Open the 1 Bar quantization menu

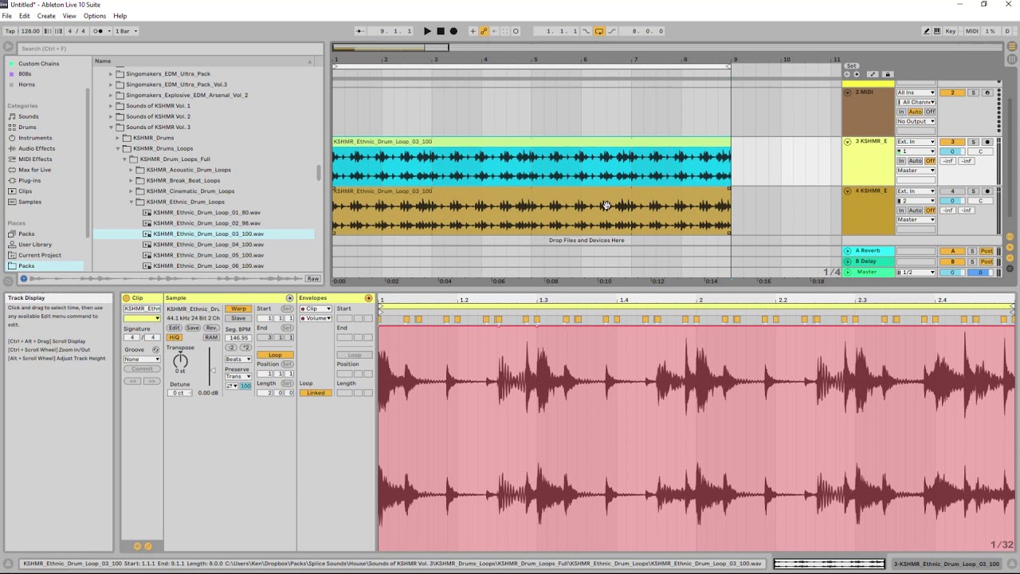click(x=126, y=31)
